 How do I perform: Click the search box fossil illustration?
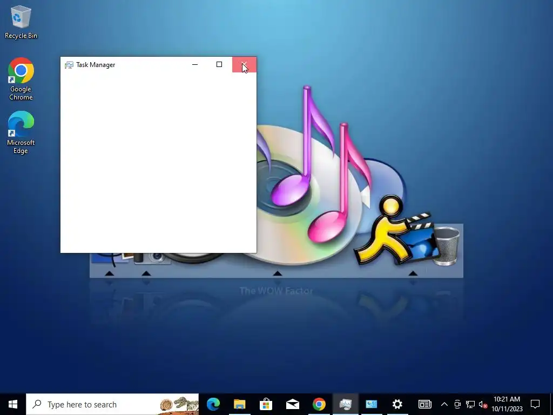click(x=179, y=404)
